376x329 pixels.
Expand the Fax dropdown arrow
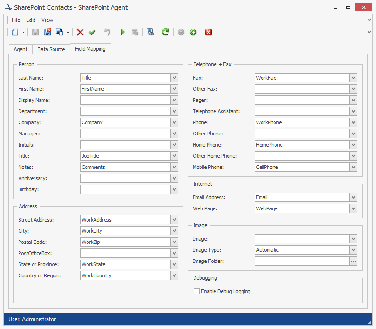coord(353,78)
